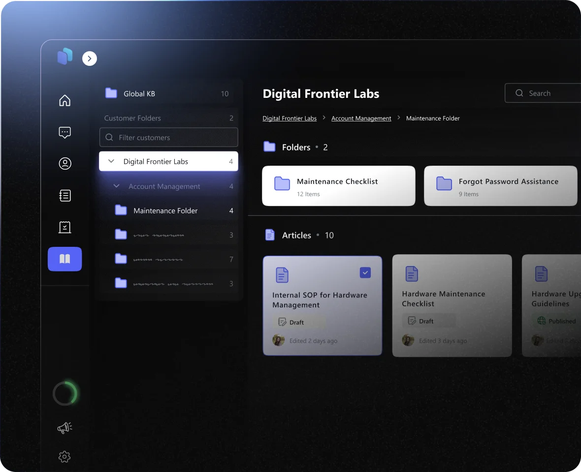Open the Hardware Maintenance Checklist article
Screen dimensions: 581x472
coord(452,305)
